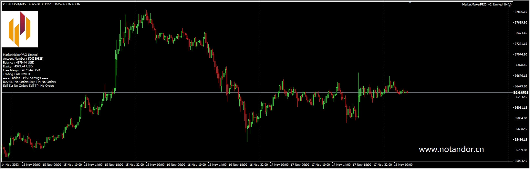Screen dimensions: 530x169
Task: Click the 15 Nov 14:00 time axis label
Action: coord(93,165)
